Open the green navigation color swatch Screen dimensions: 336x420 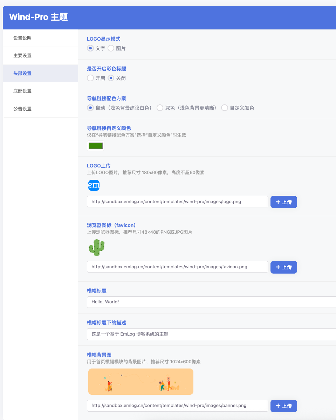point(96,146)
